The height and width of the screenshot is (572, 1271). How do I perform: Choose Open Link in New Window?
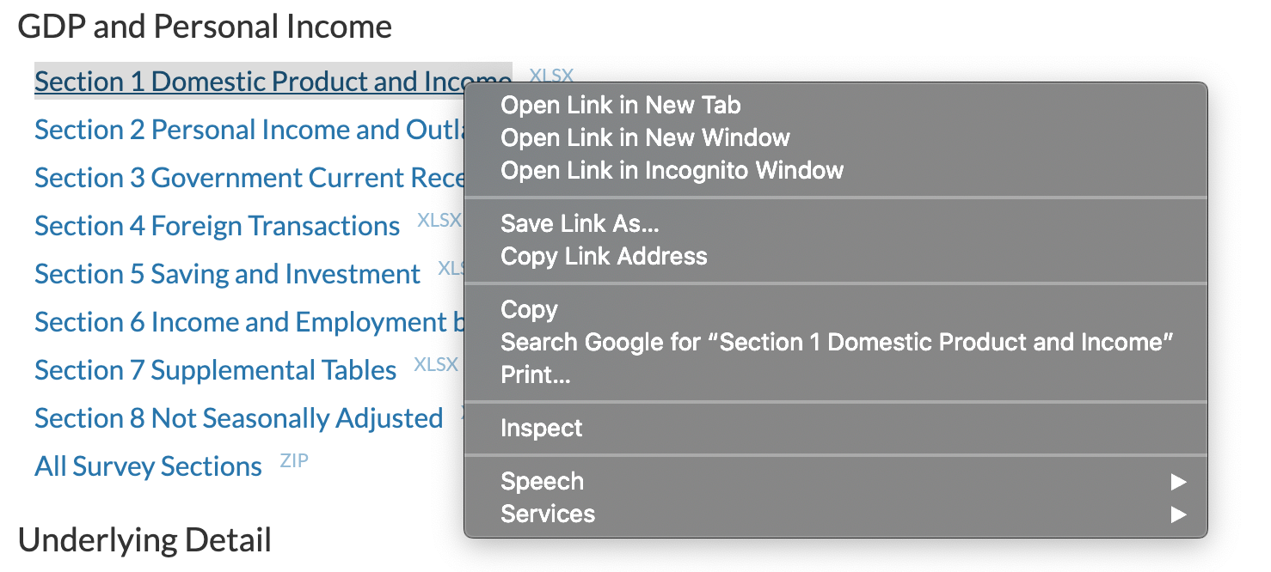(645, 137)
